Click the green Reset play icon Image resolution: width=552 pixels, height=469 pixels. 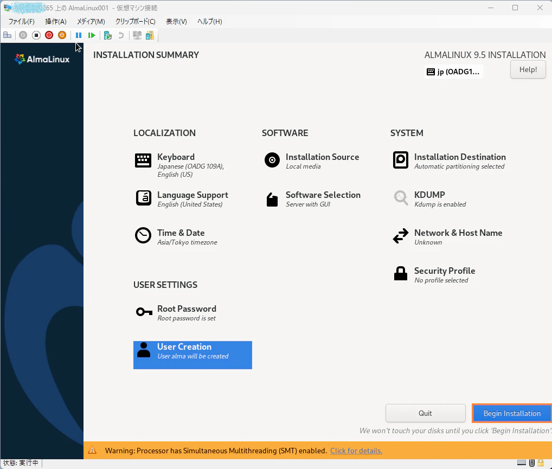92,35
